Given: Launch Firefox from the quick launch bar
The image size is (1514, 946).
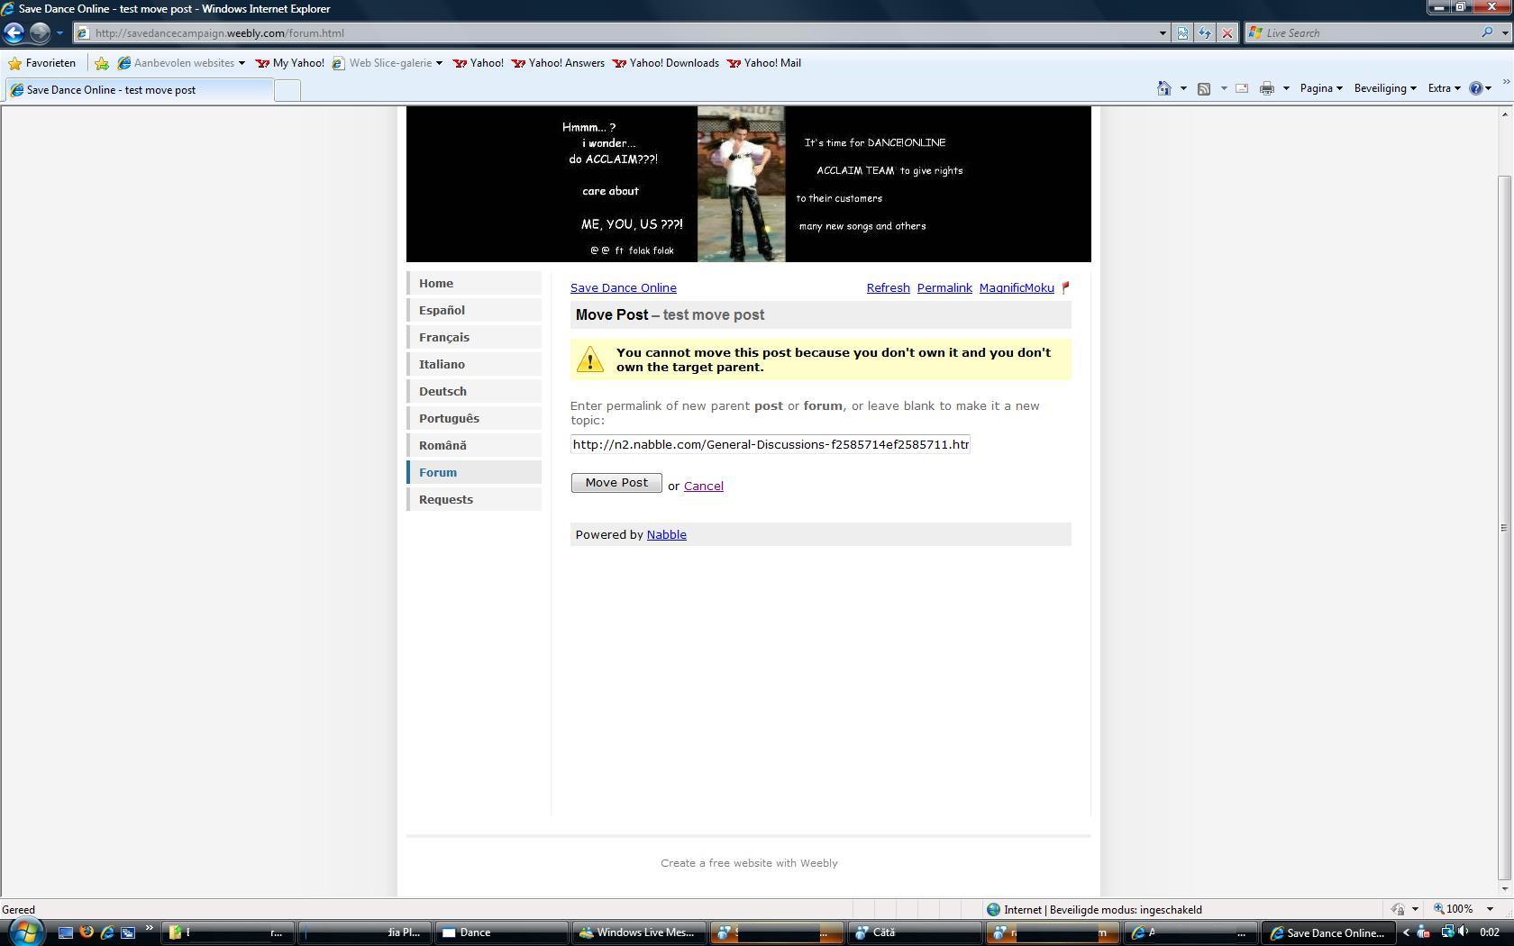Looking at the screenshot, I should pyautogui.click(x=87, y=932).
